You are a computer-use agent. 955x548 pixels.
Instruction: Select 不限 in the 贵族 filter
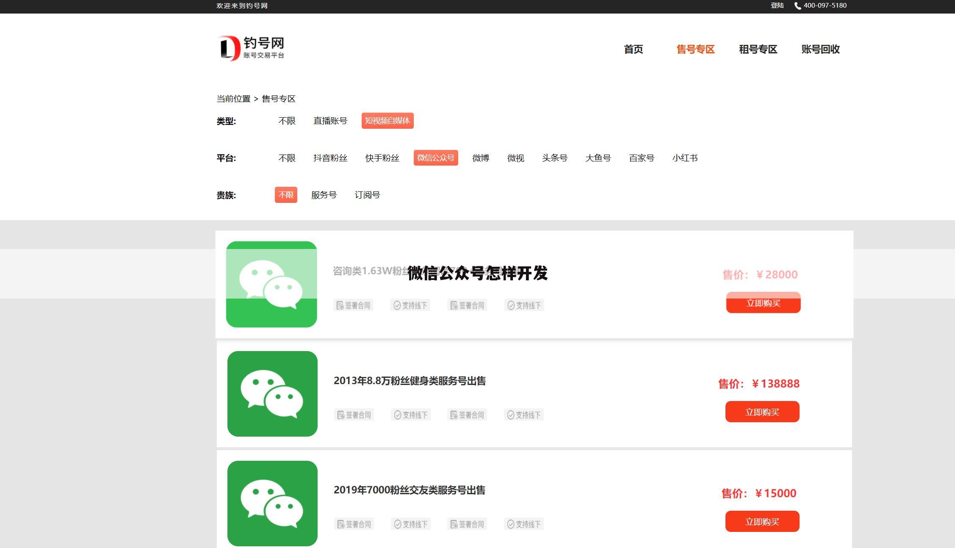[286, 195]
